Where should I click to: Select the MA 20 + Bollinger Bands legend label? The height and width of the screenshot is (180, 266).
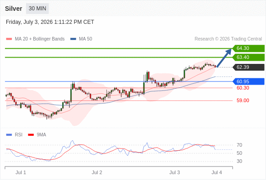pos(40,39)
